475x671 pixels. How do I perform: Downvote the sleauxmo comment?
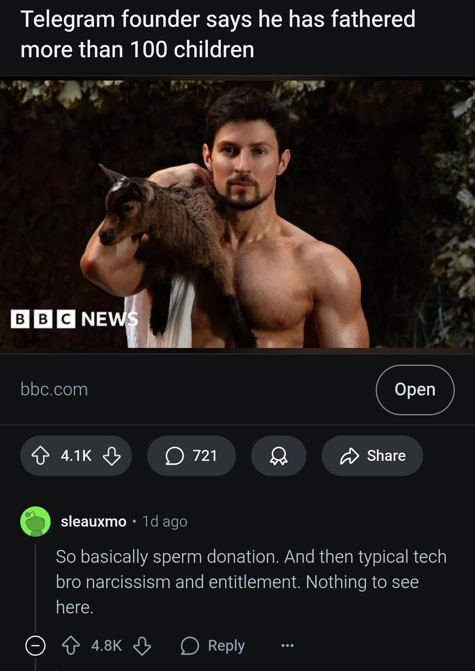tap(142, 646)
